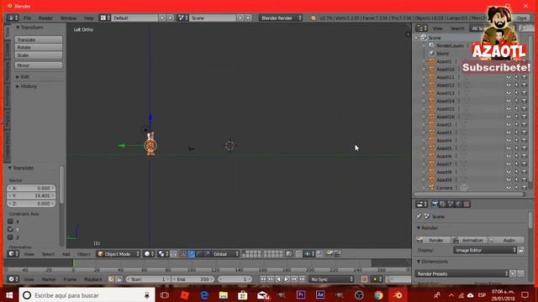Toggle the X constraint axis checkbox
This screenshot has height=302, width=538.
10,221
